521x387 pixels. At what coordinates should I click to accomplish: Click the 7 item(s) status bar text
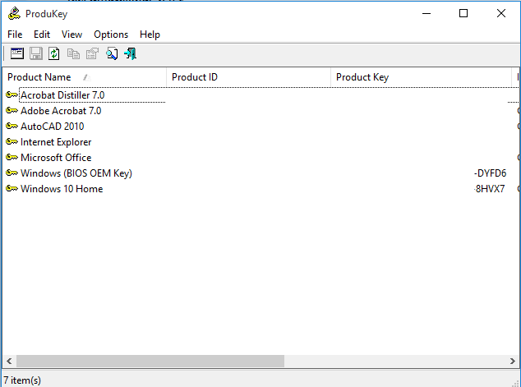(x=22, y=380)
